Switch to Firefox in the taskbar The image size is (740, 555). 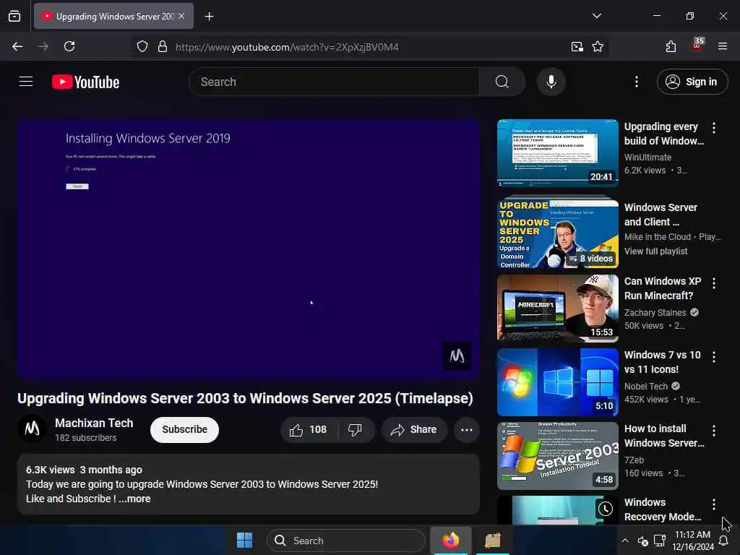click(451, 540)
